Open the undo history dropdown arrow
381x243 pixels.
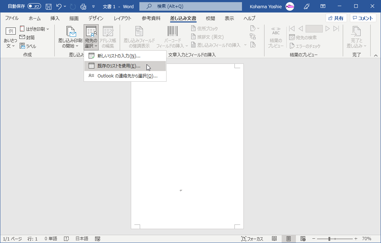(65, 6)
